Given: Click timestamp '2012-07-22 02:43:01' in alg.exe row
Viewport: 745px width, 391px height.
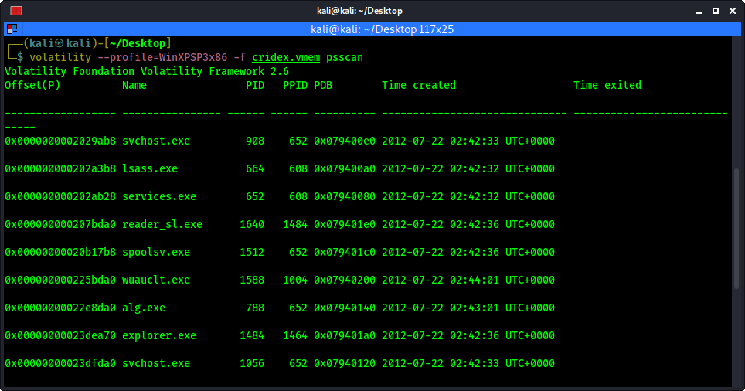Looking at the screenshot, I should tap(441, 308).
